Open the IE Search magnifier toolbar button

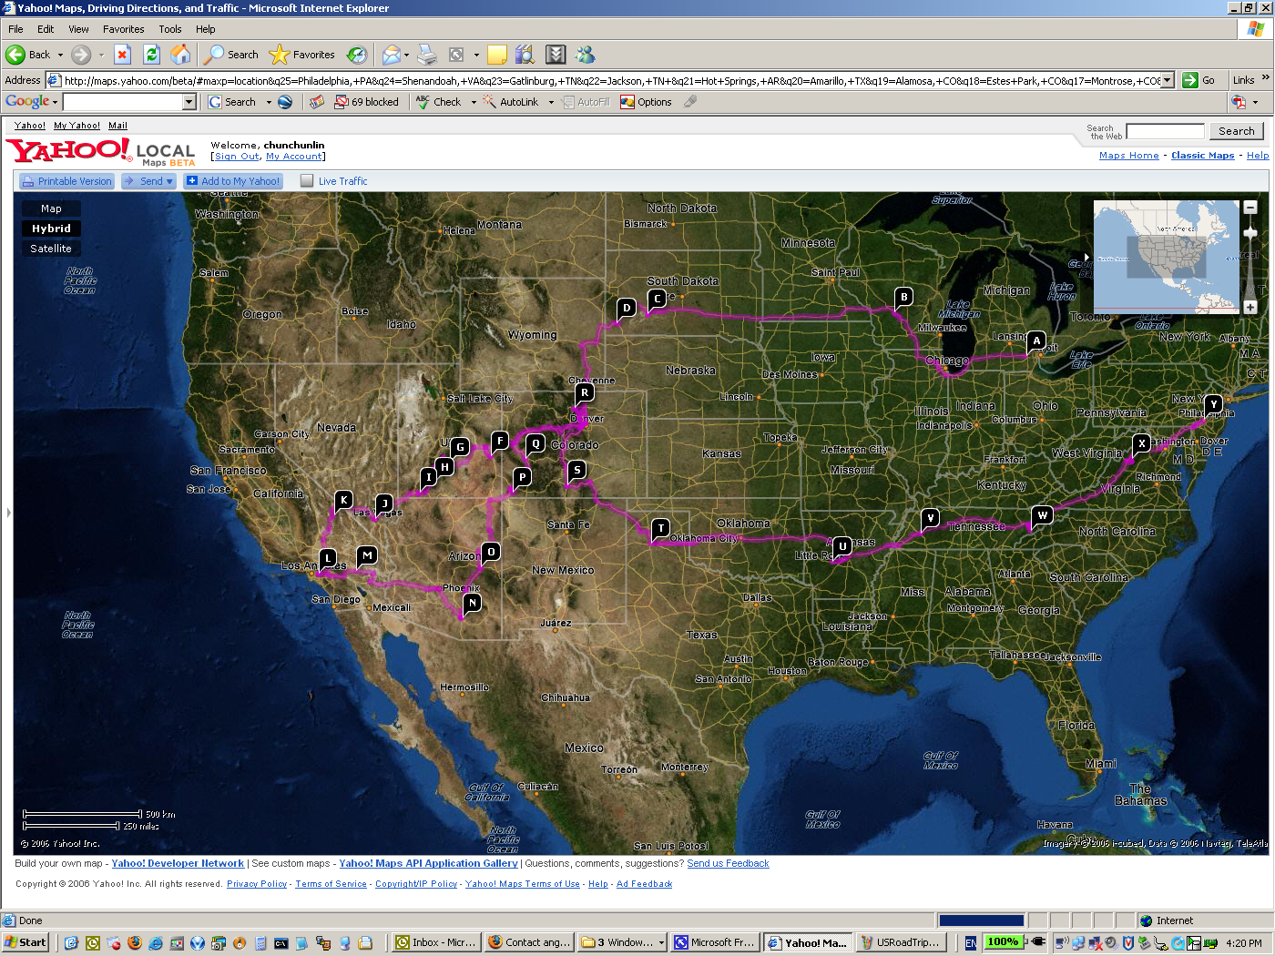tap(231, 55)
